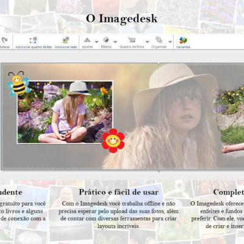The height and width of the screenshot is (244, 244).
Task: Expand the Organizar dropdown arrow
Action: point(170,42)
